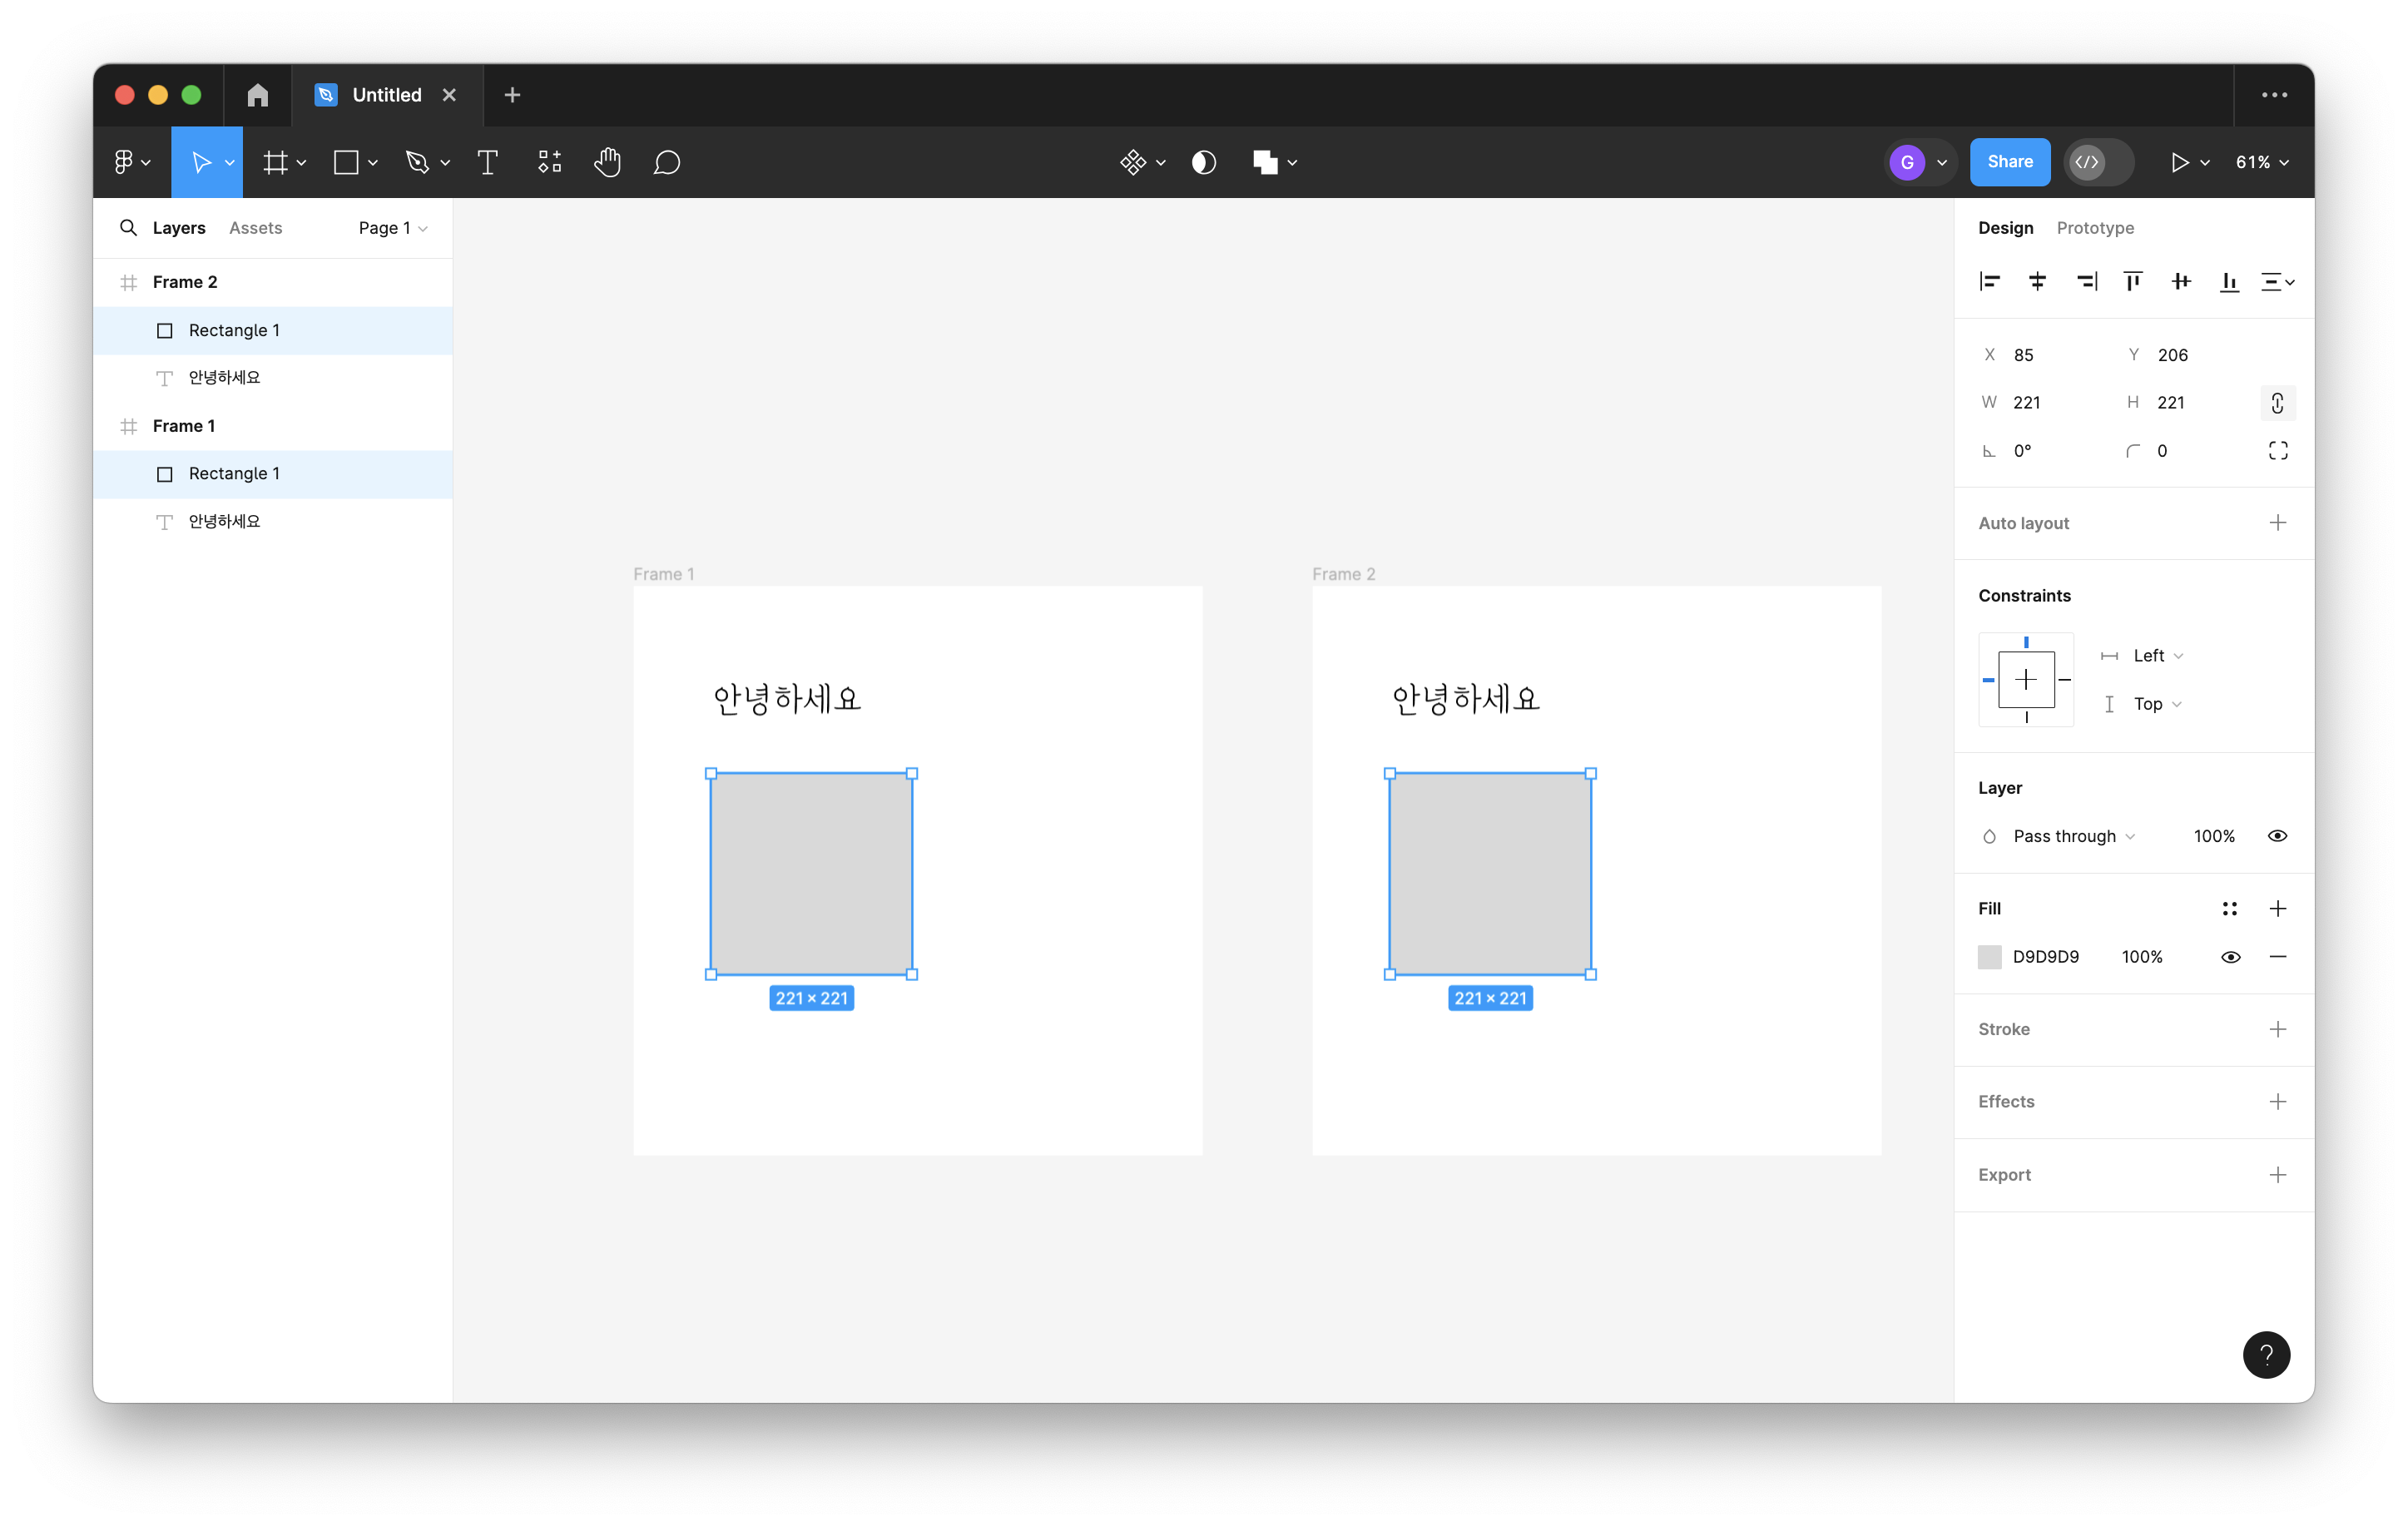Click the Pen tool icon

[417, 162]
